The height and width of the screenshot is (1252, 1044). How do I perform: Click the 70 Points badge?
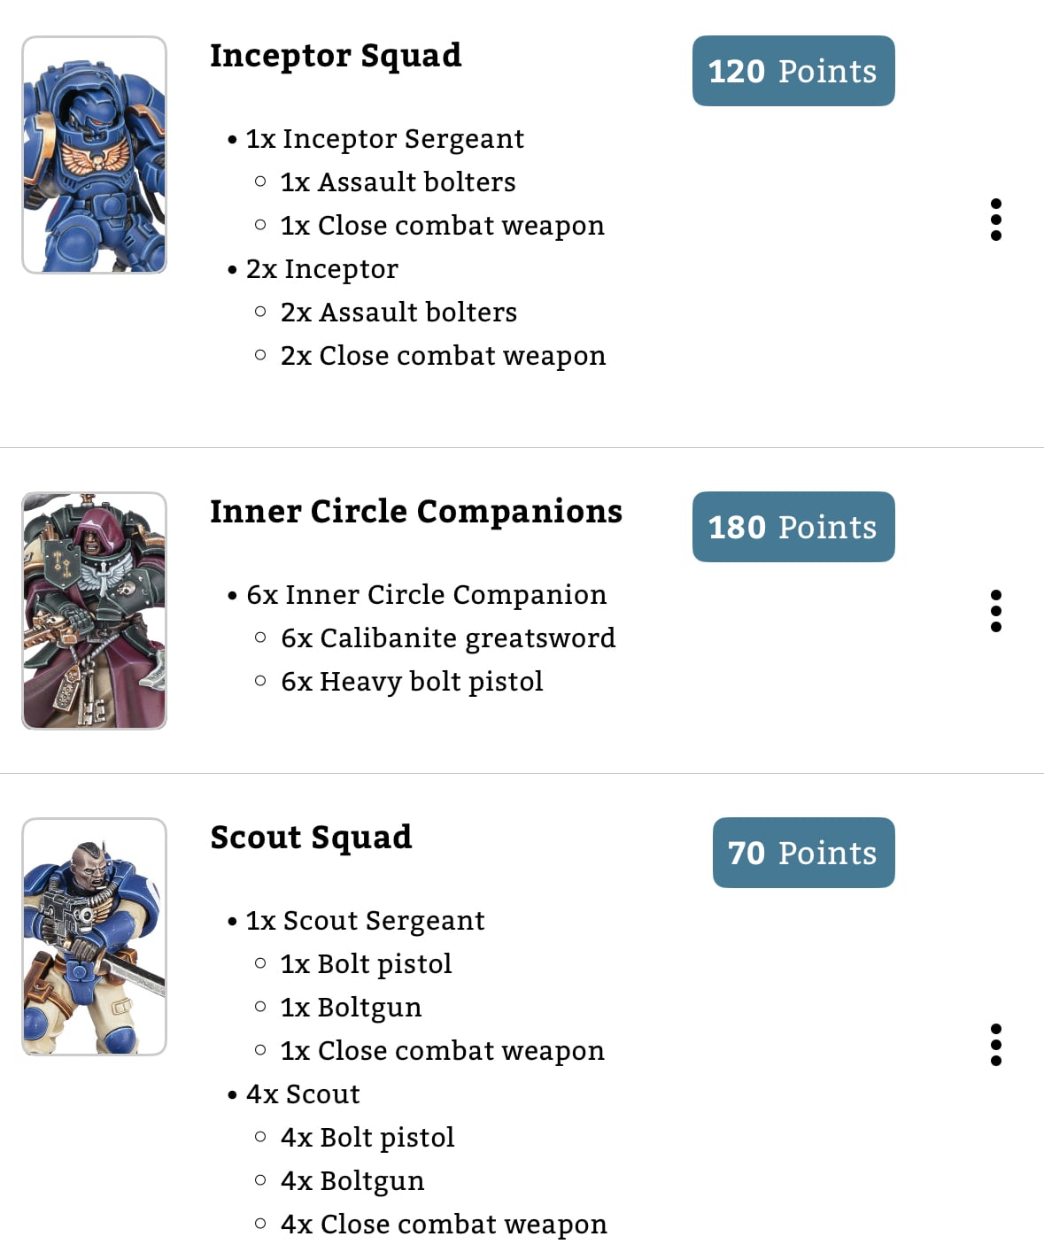click(803, 853)
